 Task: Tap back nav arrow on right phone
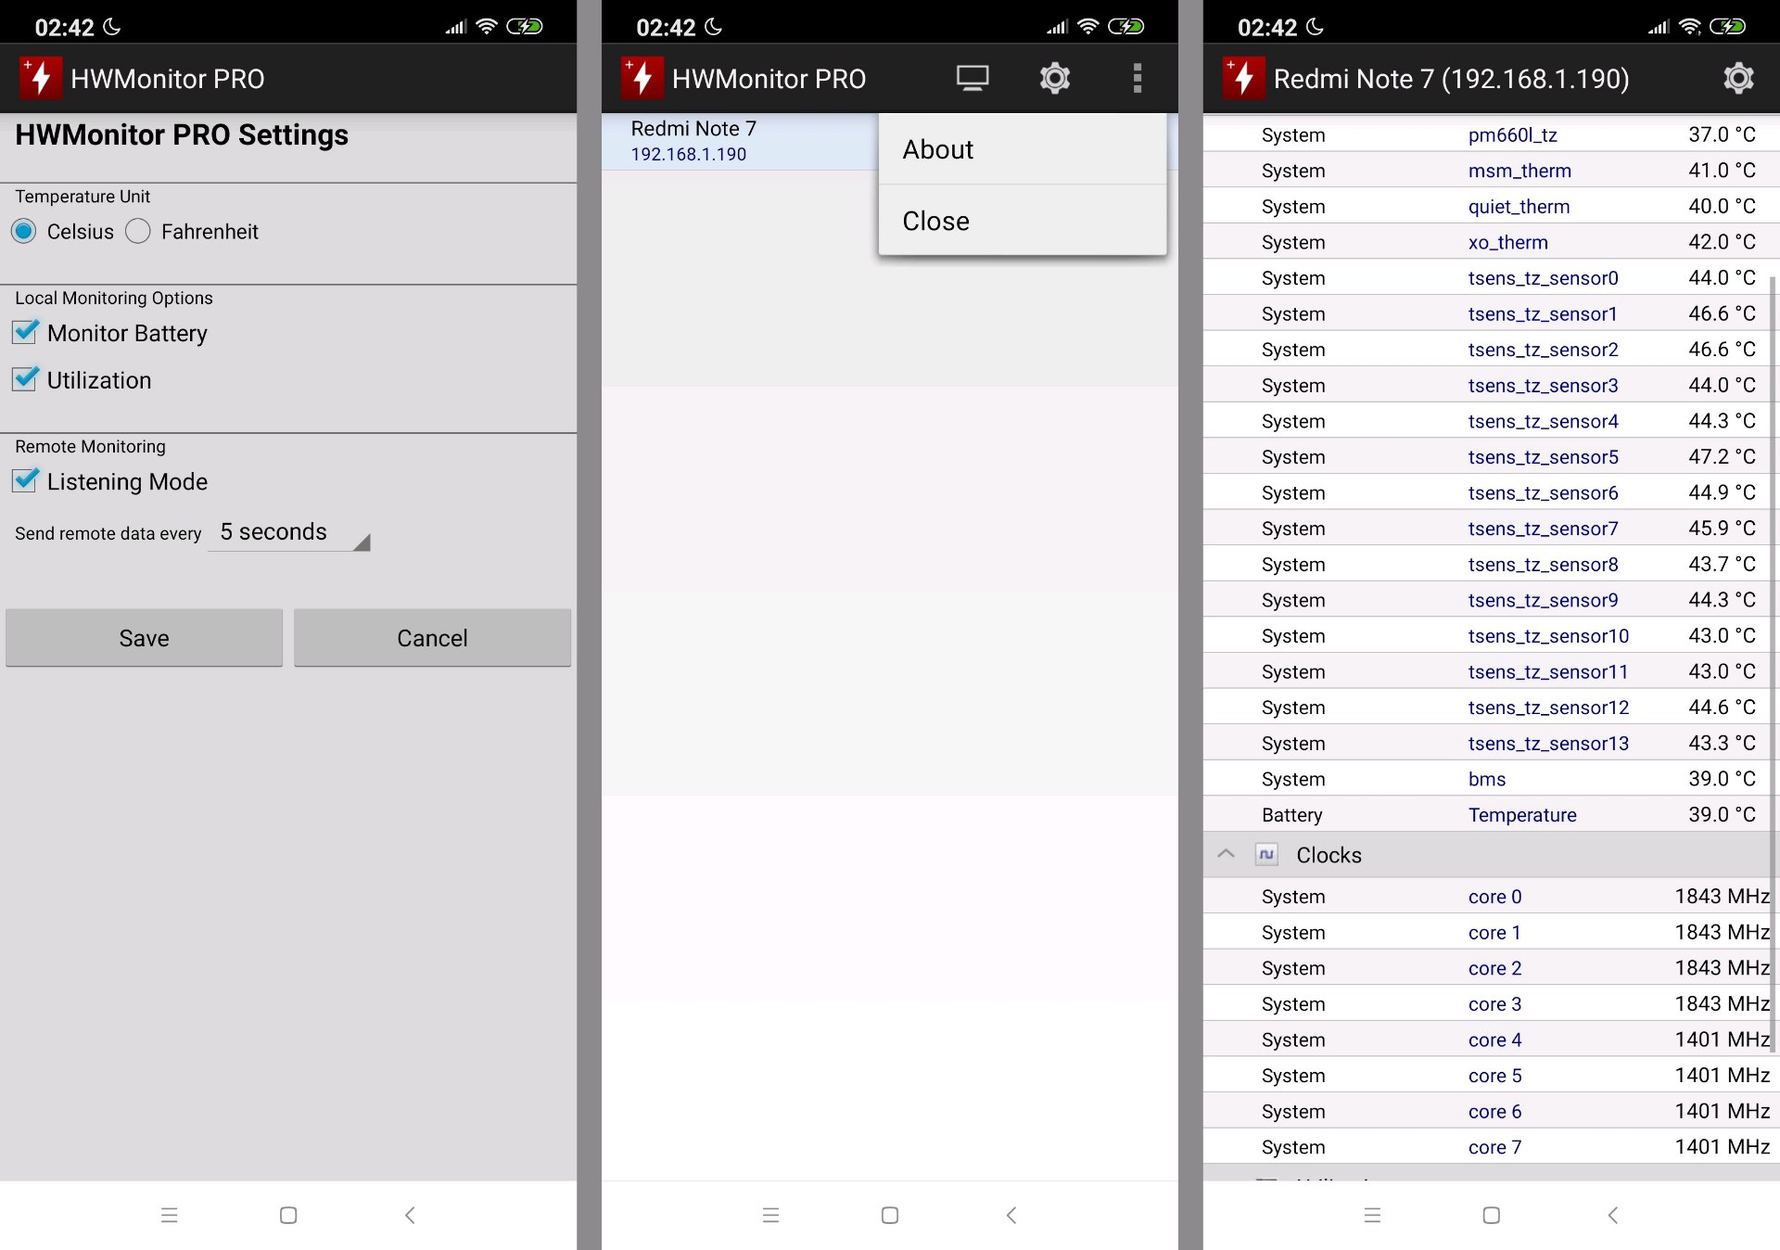click(x=1613, y=1215)
